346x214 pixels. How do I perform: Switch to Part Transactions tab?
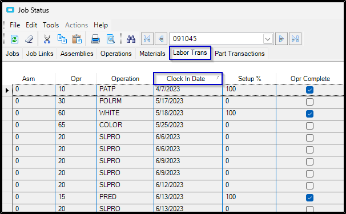tap(239, 54)
